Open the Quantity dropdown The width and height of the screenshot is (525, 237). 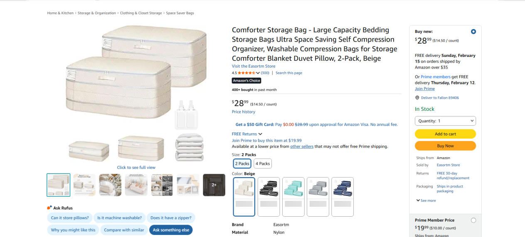point(445,121)
